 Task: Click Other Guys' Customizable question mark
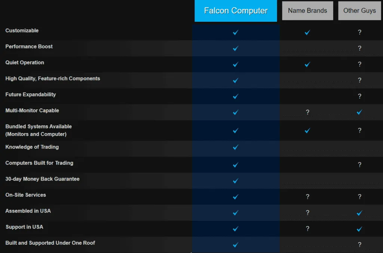coord(359,33)
